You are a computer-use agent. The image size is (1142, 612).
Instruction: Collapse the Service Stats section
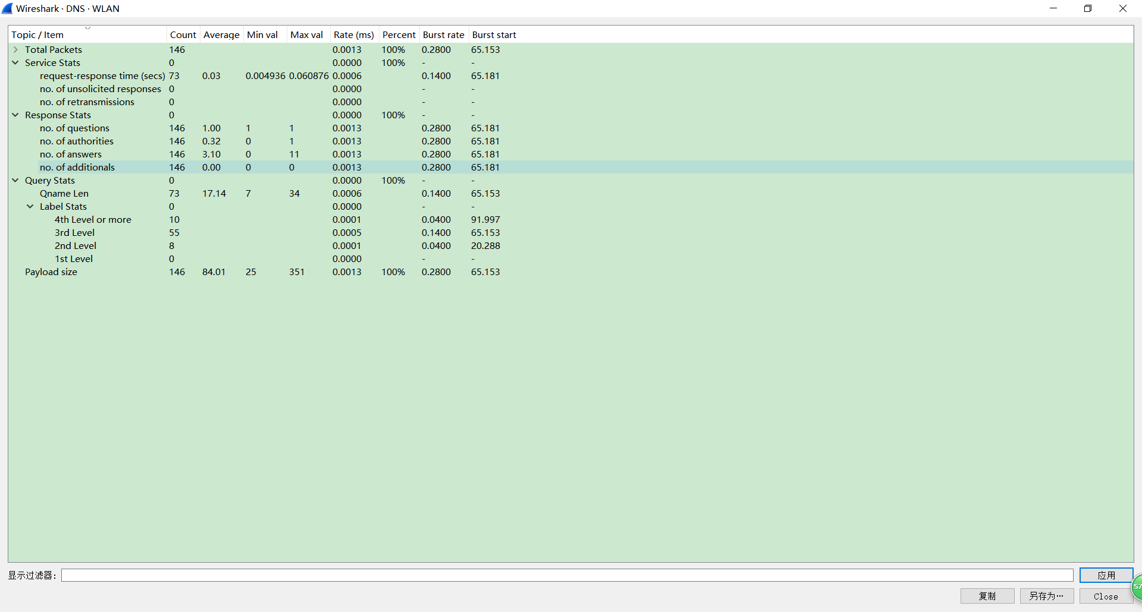(15, 63)
